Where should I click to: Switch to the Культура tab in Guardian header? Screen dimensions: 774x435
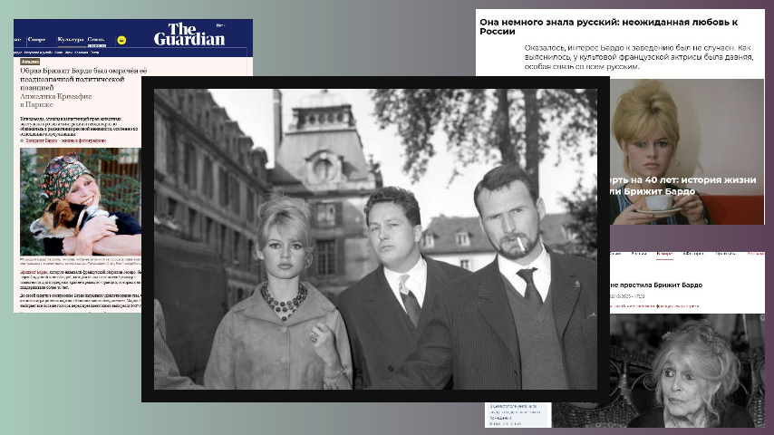69,40
